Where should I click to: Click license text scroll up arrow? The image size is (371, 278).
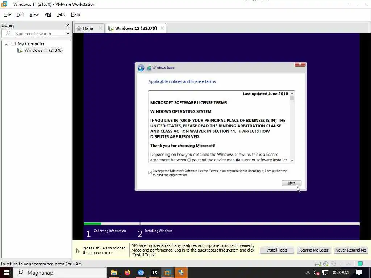pos(292,94)
